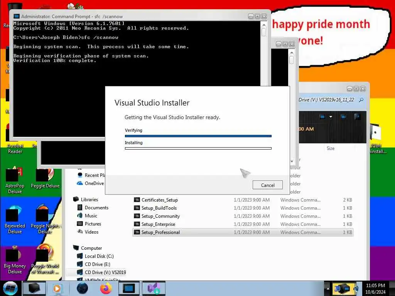
Task: Open Certificates_Setup file
Action: click(159, 200)
